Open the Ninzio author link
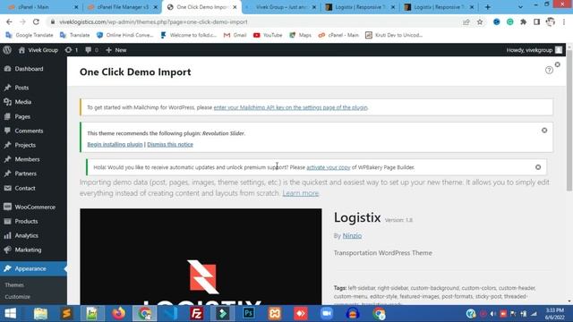This screenshot has height=322, width=573. [x=352, y=236]
